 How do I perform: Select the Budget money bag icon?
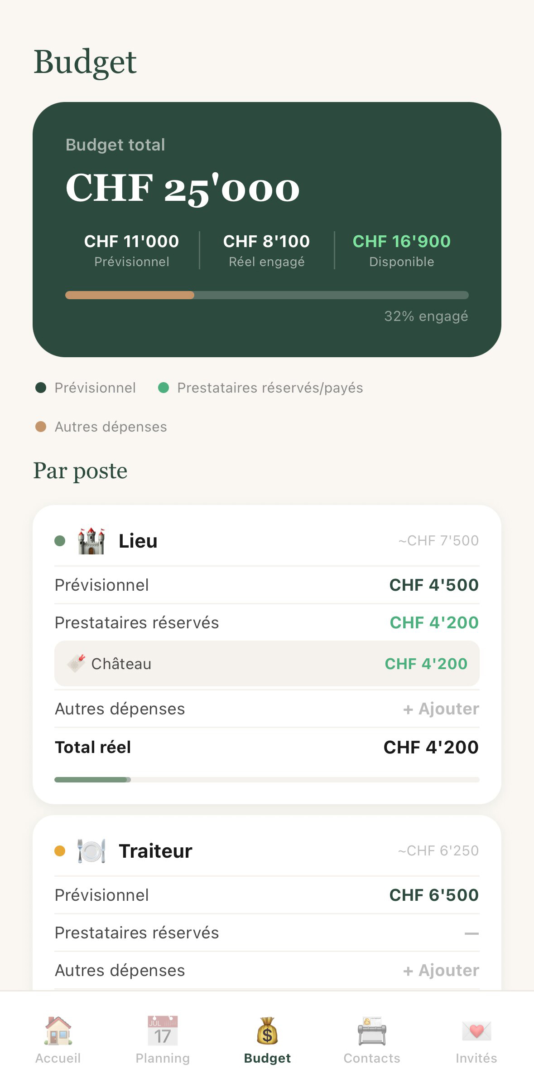tap(267, 1030)
